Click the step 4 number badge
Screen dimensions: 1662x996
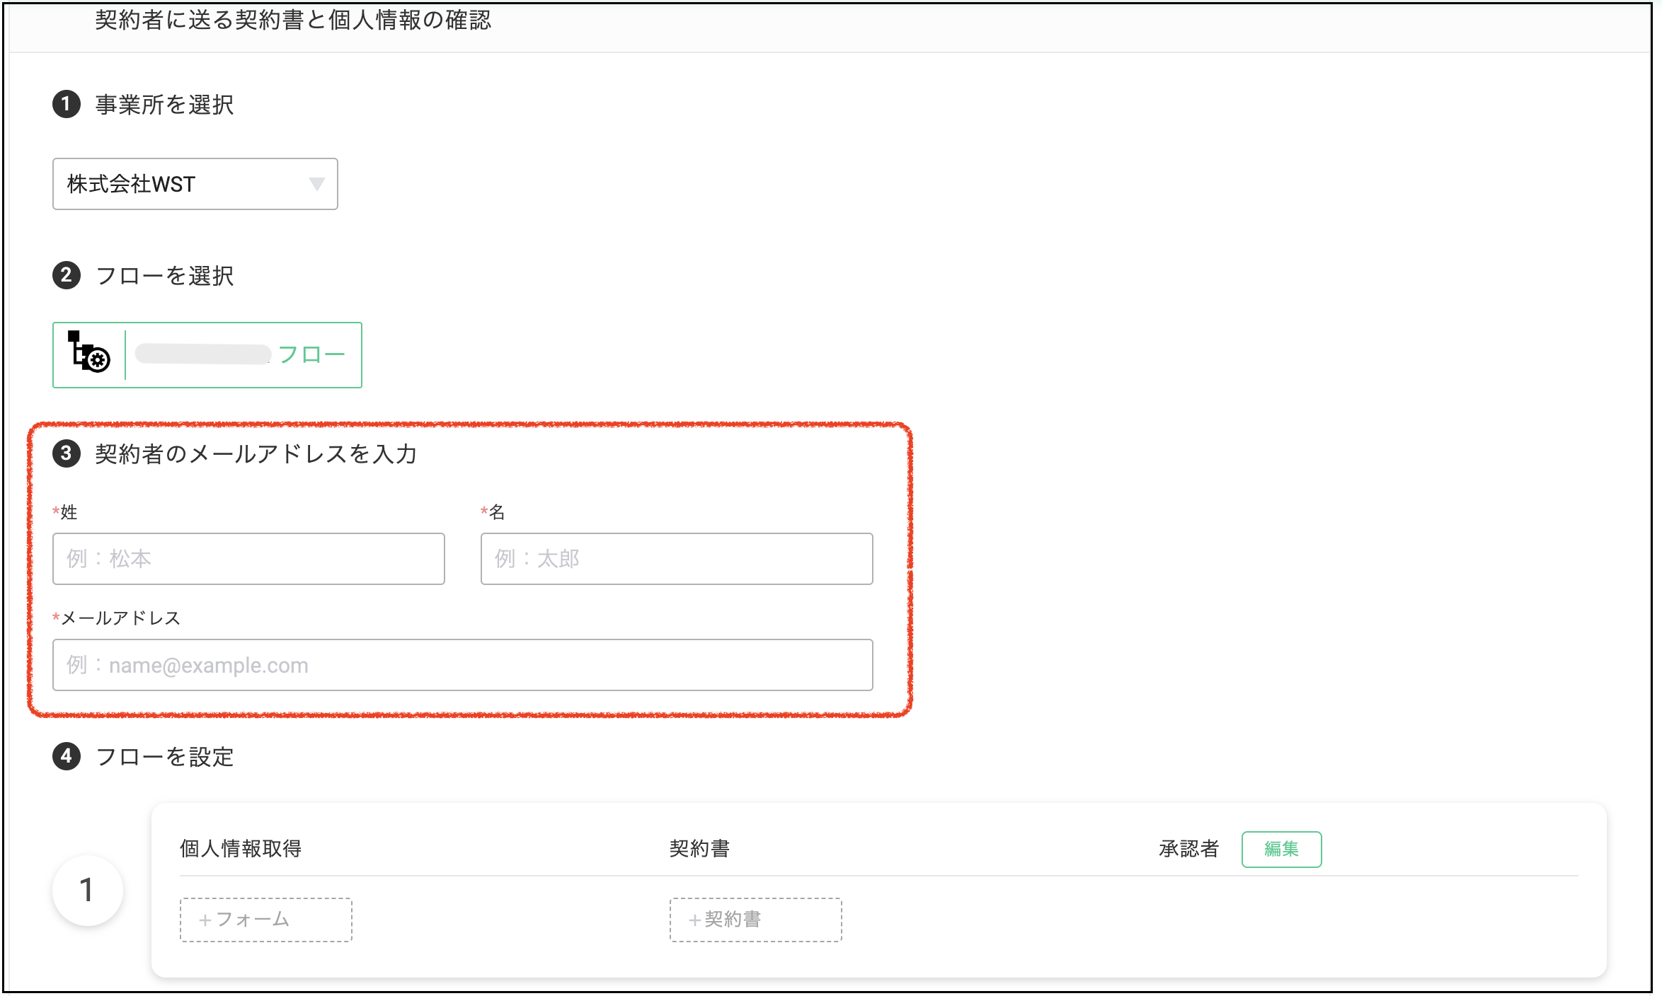point(67,756)
